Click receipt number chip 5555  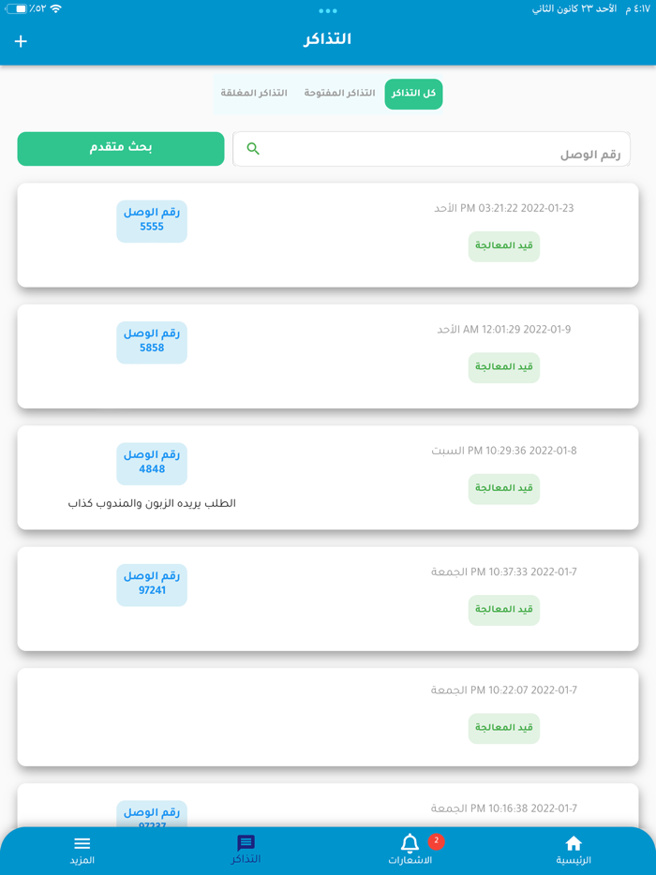coord(152,221)
